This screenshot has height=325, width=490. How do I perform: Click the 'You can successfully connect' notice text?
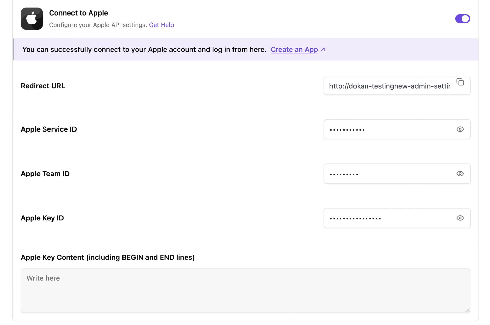tap(144, 49)
